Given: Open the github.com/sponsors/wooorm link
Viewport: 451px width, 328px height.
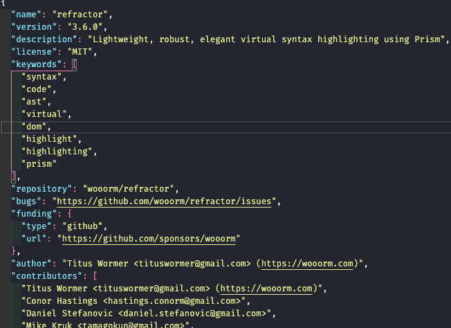Looking at the screenshot, I should point(149,239).
